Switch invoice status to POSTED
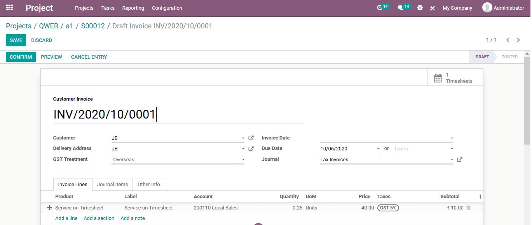The width and height of the screenshot is (532, 225). pos(509,57)
